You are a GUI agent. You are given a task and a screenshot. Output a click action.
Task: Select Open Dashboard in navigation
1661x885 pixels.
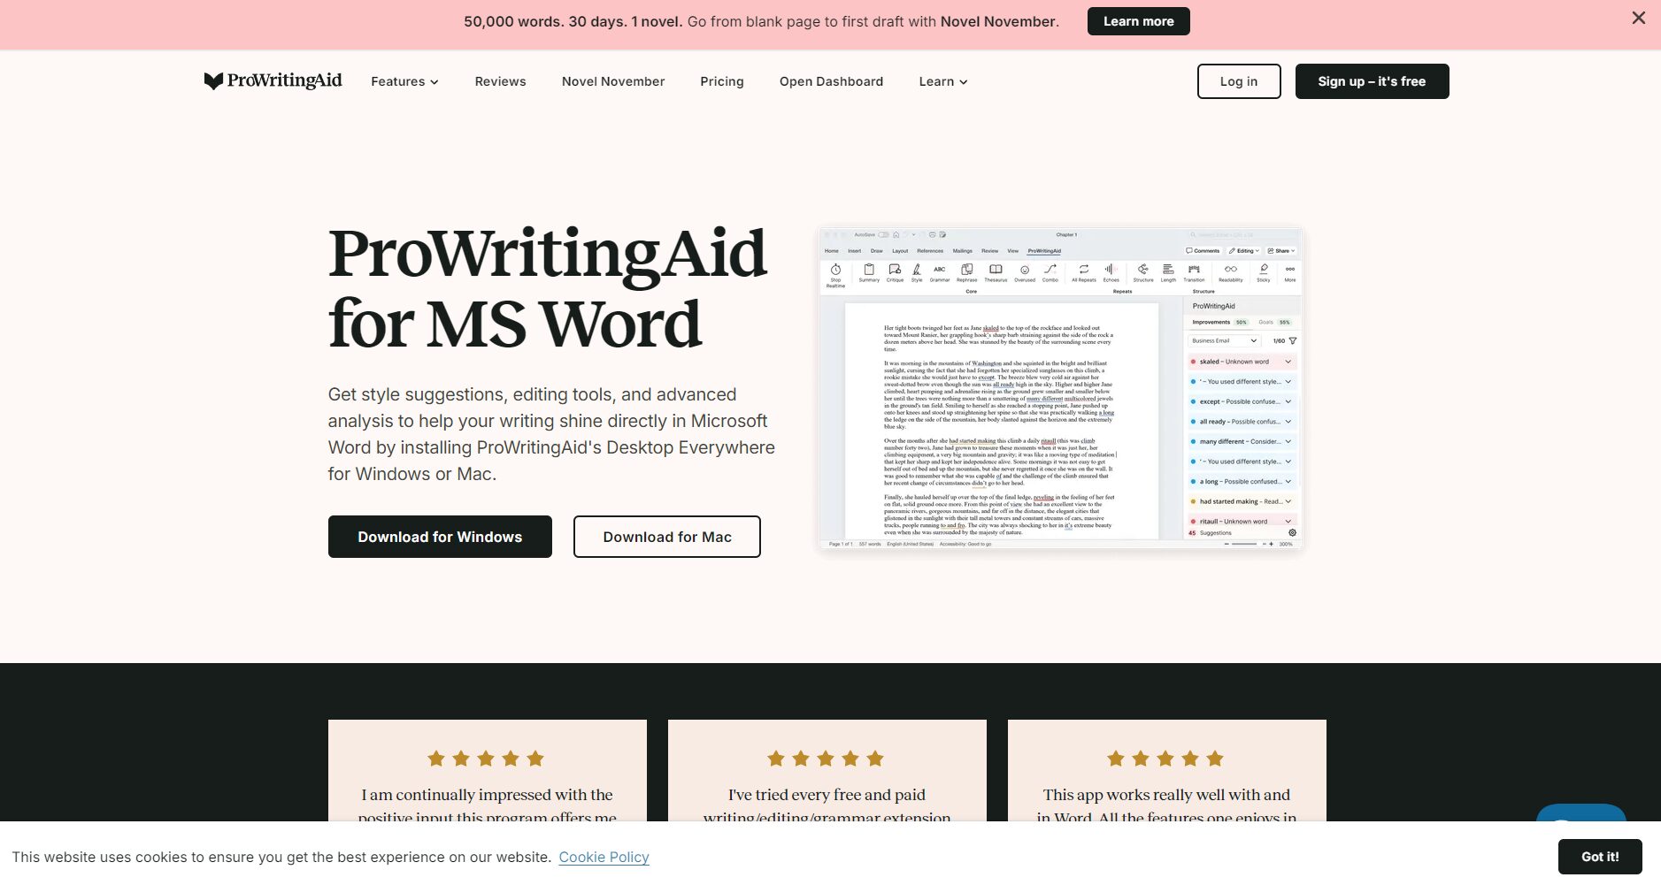[831, 81]
